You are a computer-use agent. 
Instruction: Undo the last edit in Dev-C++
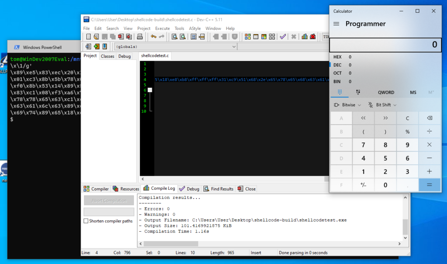coord(153,37)
